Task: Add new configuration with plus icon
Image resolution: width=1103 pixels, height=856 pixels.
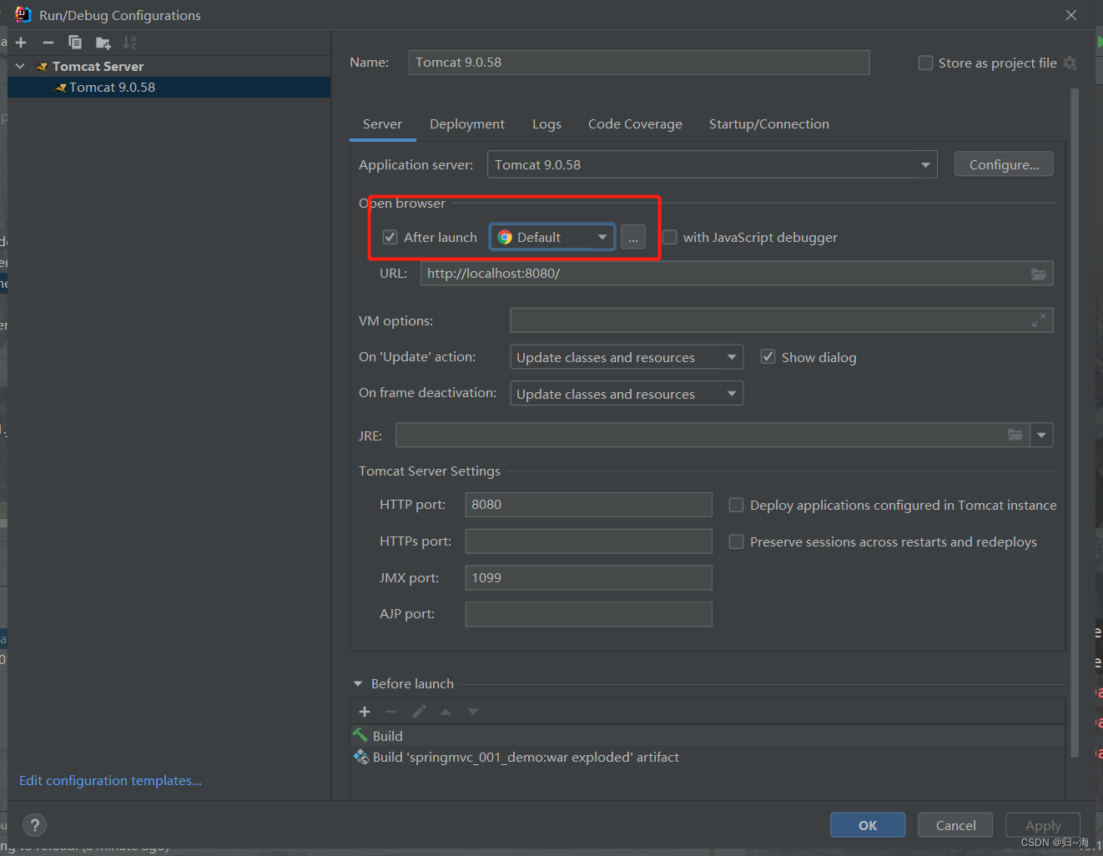Action: tap(22, 43)
